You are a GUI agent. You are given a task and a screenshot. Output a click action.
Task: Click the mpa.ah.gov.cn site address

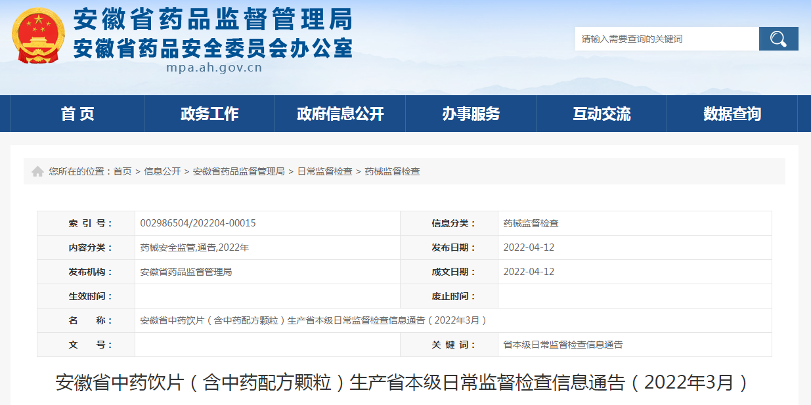214,68
